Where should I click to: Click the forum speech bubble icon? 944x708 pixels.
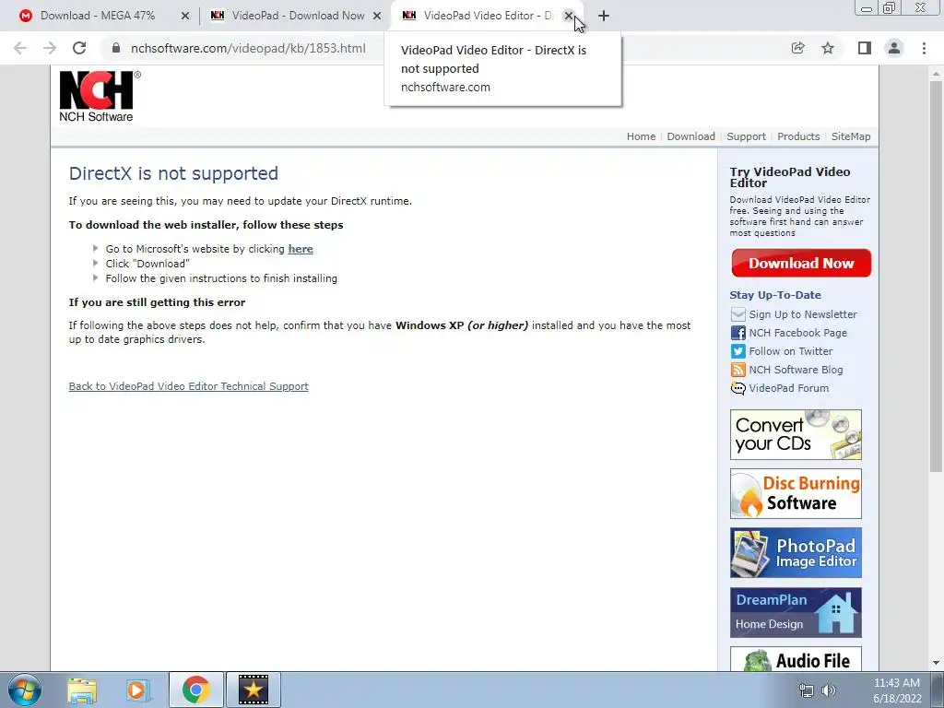click(737, 388)
